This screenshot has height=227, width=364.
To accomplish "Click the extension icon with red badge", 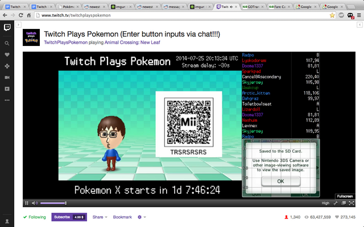I will (350, 15).
